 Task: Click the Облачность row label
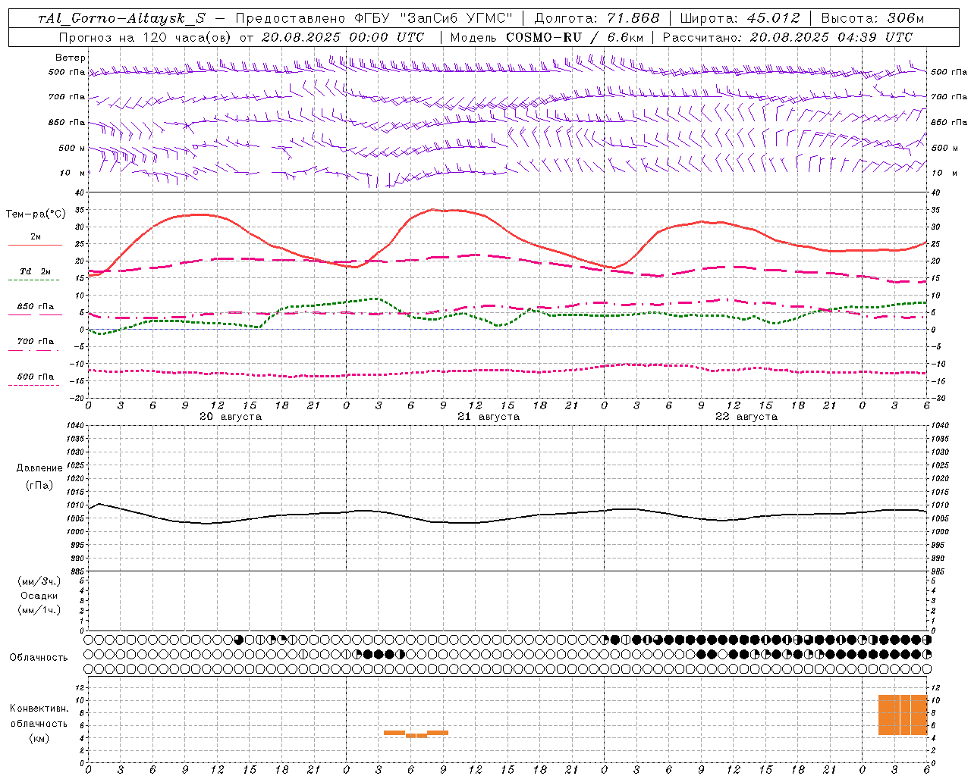click(39, 658)
